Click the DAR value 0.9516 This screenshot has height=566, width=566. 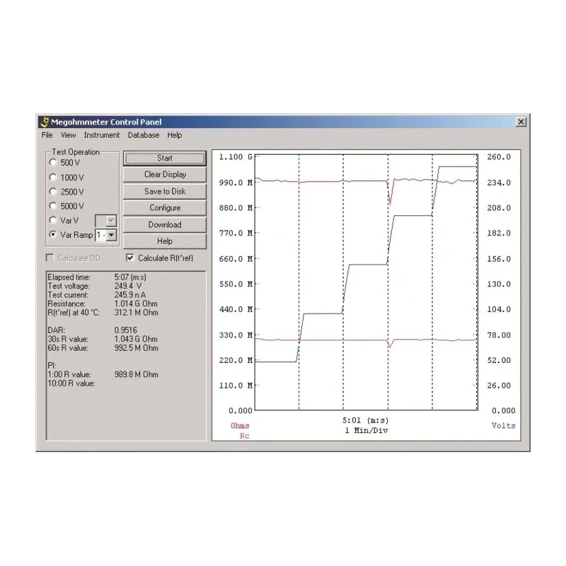click(126, 330)
